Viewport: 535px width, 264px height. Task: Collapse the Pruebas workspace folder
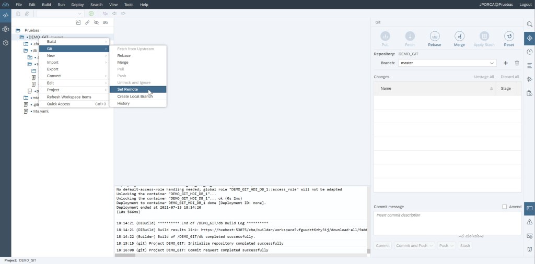pos(18,30)
